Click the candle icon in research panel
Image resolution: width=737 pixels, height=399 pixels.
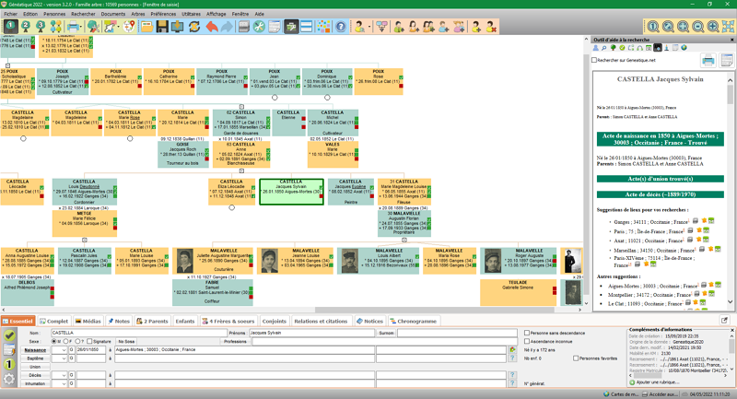(x=666, y=48)
